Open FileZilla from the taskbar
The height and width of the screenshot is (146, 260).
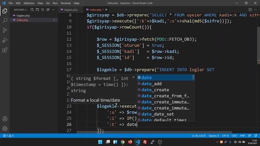(x=145, y=142)
